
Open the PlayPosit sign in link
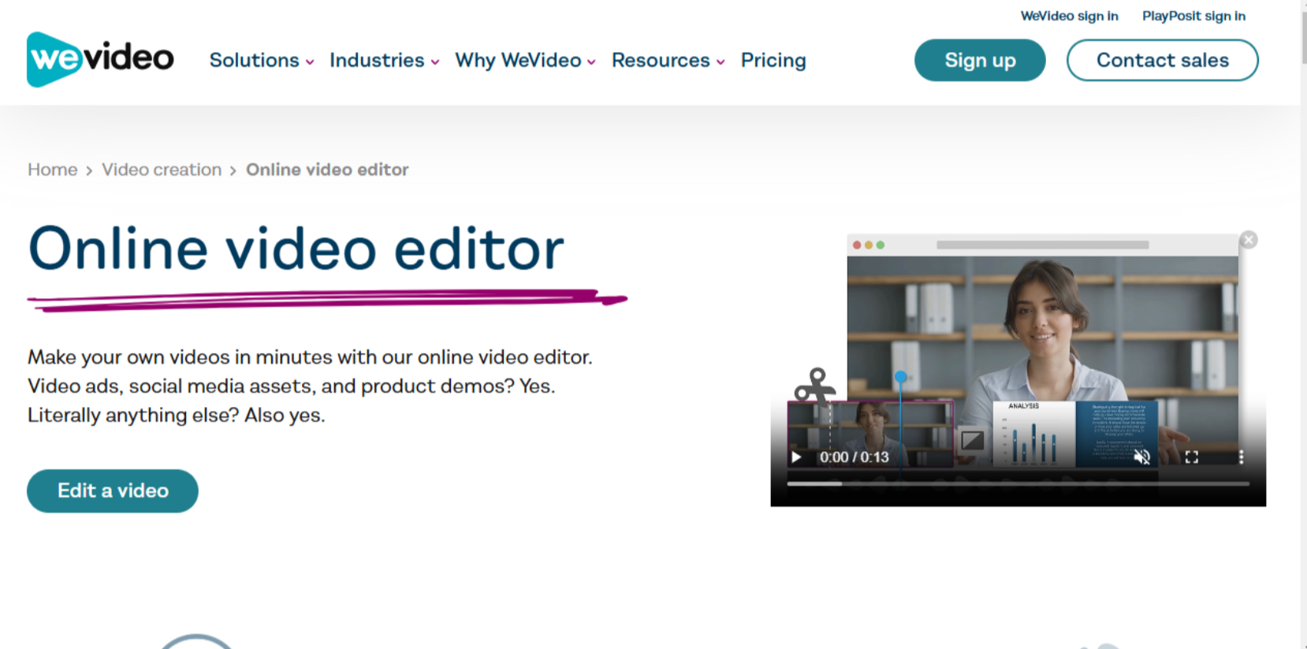click(1193, 16)
